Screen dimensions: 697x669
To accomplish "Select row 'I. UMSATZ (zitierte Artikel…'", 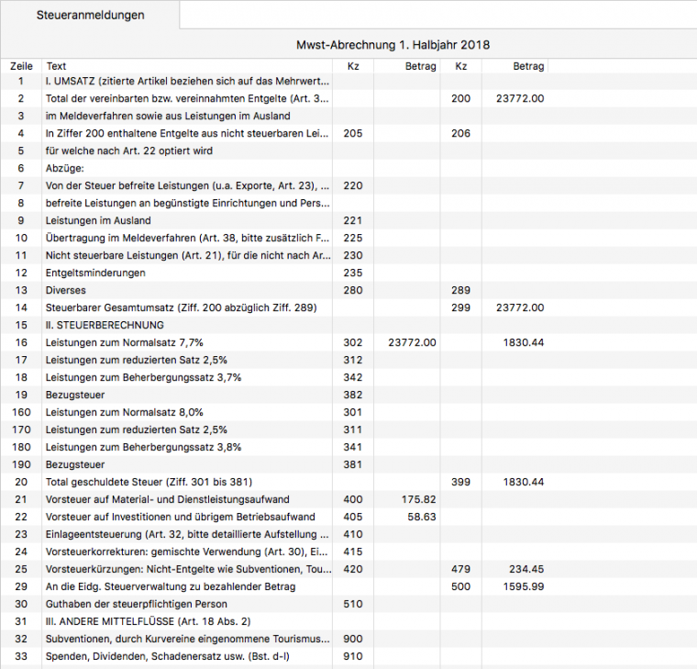I will [348, 82].
